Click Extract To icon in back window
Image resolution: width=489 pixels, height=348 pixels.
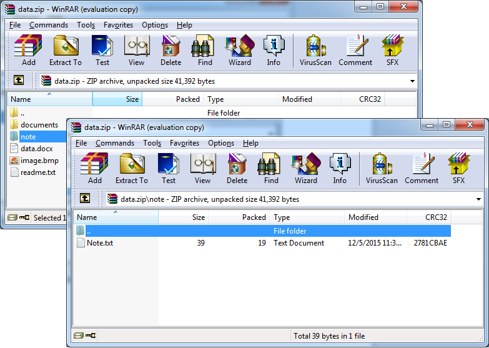click(66, 50)
